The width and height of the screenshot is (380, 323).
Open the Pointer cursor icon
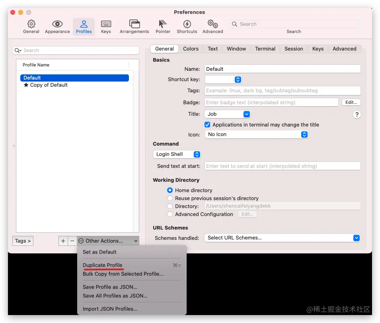click(163, 24)
